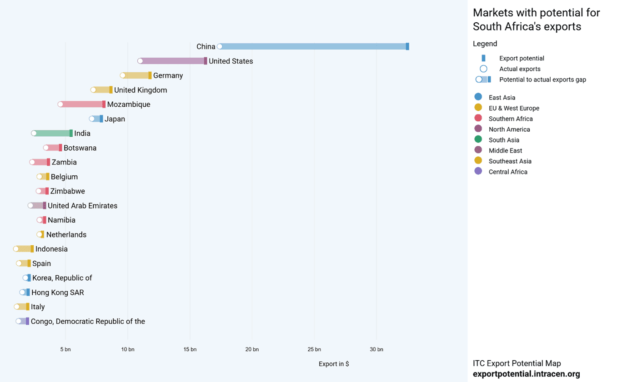The height and width of the screenshot is (382, 627).
Task: Click the Markets with potential chart title
Action: click(537, 20)
